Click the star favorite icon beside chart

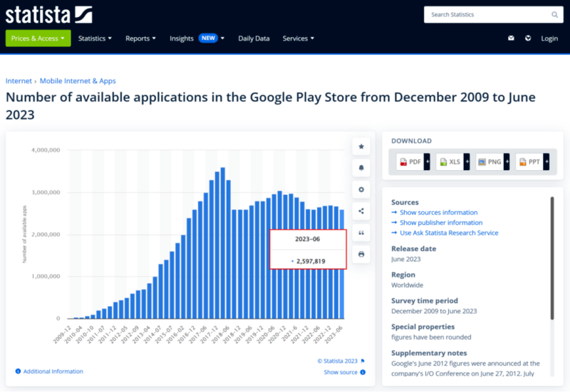[x=361, y=147]
